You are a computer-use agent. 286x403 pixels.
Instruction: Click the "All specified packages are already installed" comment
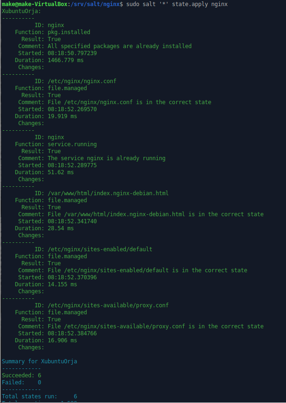pyautogui.click(x=120, y=46)
